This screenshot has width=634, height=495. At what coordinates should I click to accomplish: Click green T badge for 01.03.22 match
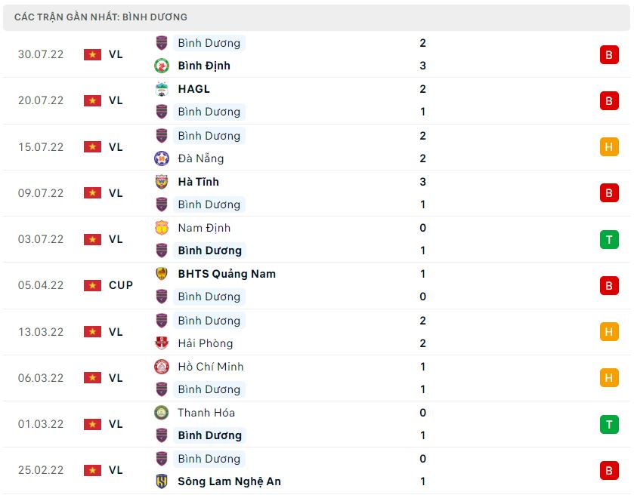click(609, 424)
